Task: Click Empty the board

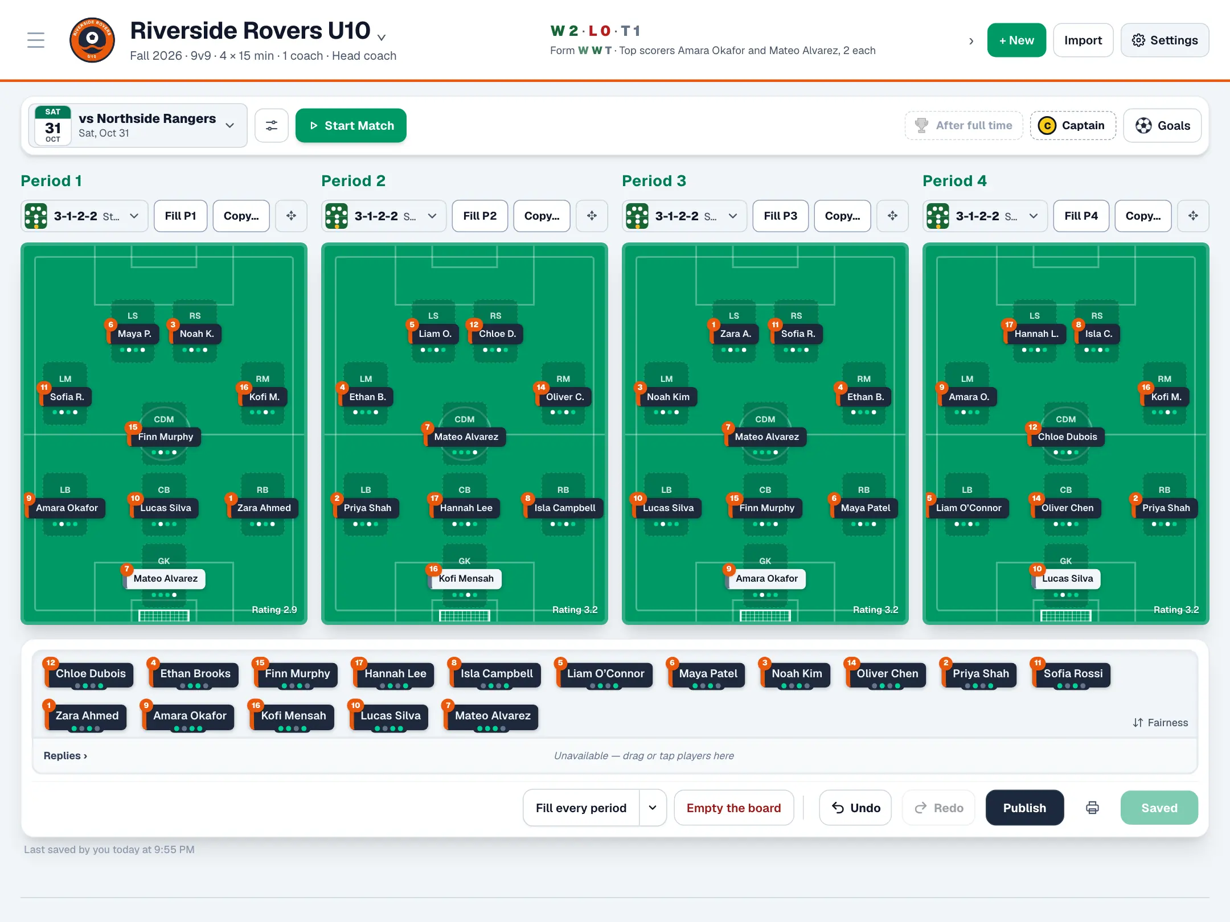Action: pos(733,808)
